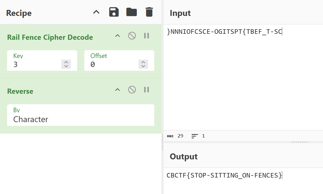Click the Reverse operation title

[x=20, y=91]
